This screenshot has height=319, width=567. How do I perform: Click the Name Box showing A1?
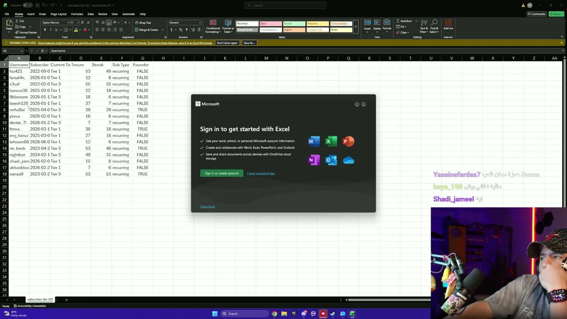coord(13,51)
